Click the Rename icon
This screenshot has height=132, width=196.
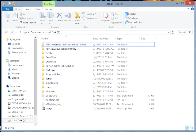click(68, 16)
